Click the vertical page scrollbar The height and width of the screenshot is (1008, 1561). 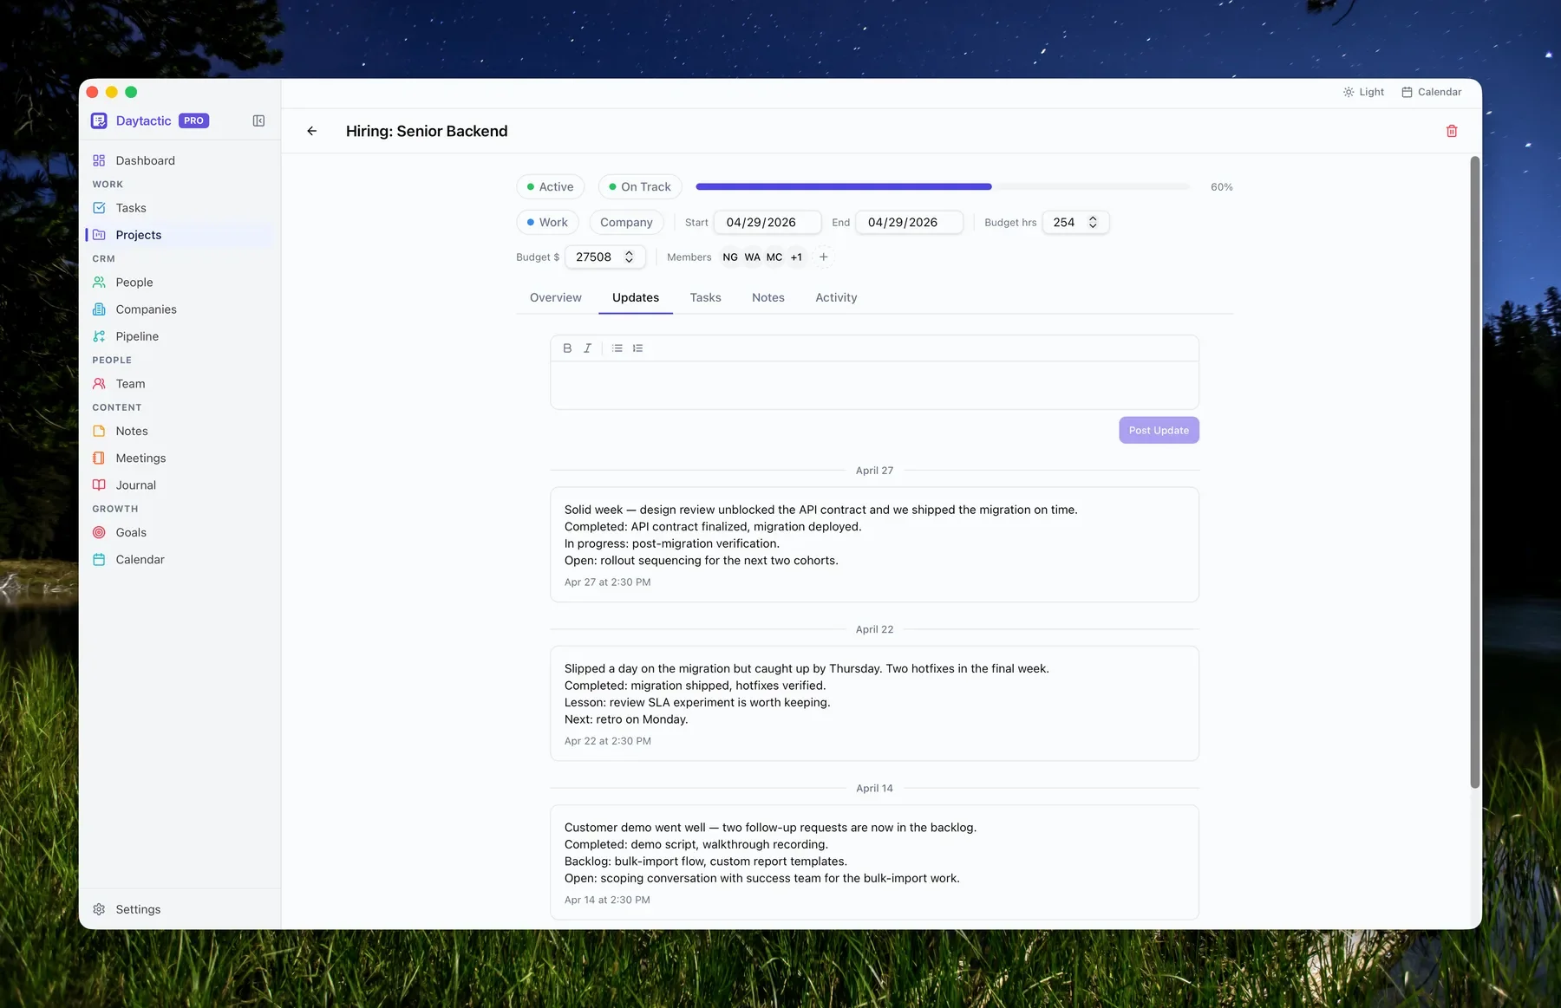(1474, 472)
